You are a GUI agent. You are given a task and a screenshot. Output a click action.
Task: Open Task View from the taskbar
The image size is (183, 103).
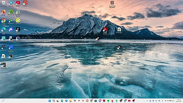pyautogui.click(x=58, y=101)
